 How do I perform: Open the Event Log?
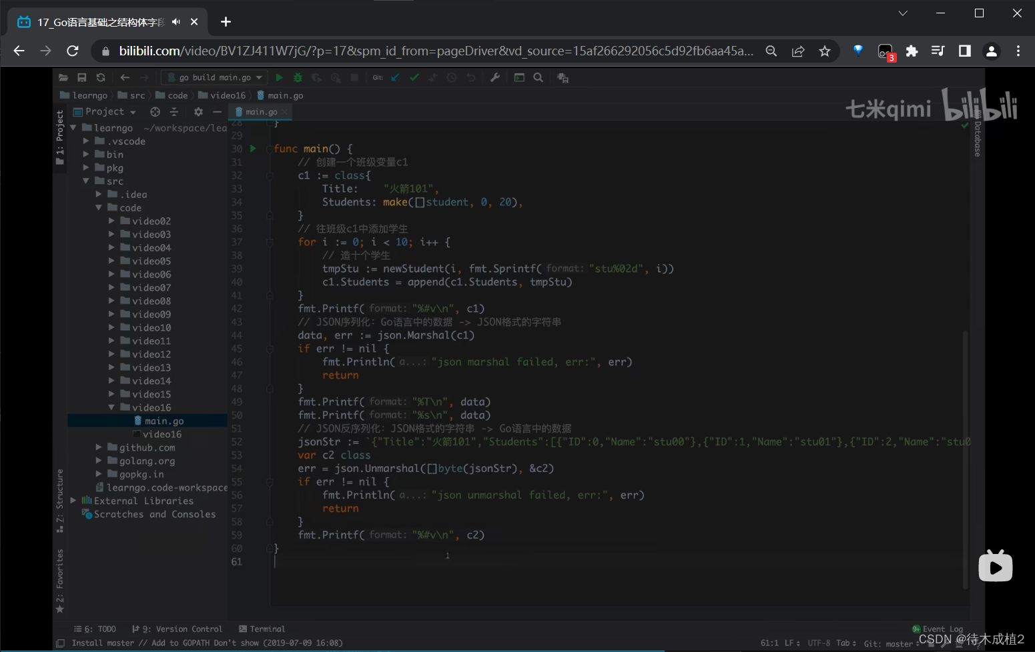938,629
